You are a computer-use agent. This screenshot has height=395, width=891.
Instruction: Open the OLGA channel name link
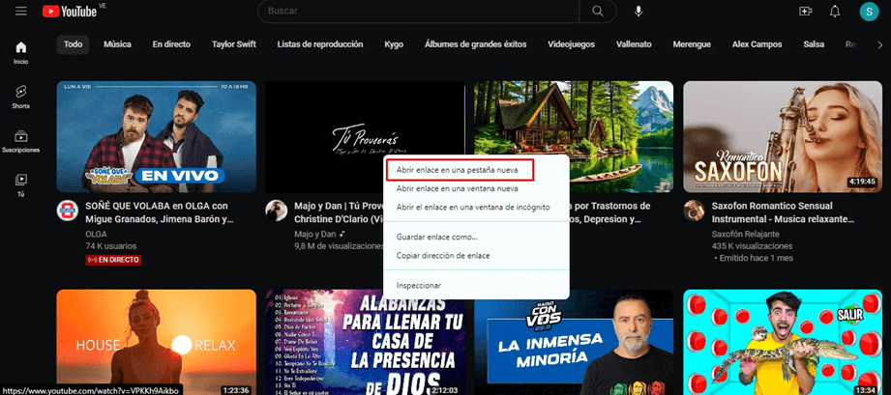[96, 234]
